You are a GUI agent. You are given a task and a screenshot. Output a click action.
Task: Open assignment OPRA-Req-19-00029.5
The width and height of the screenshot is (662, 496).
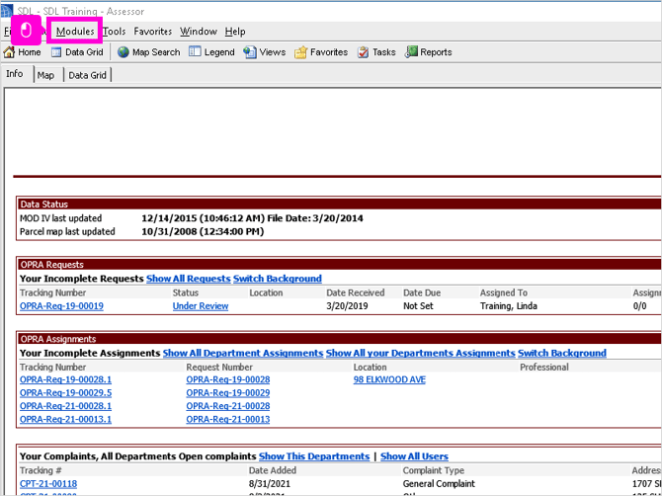pyautogui.click(x=66, y=393)
